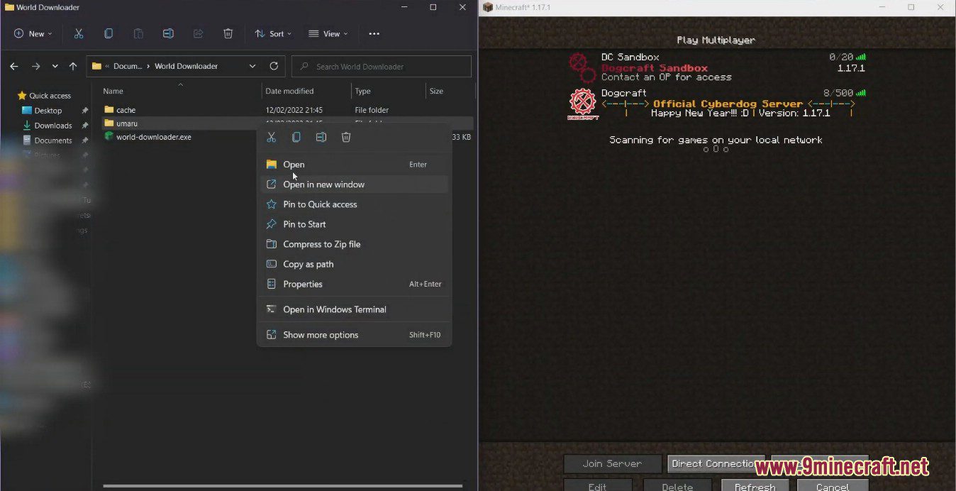Viewport: 956px width, 491px height.
Task: Click the See more ellipsis in Explorer toolbar
Action: click(x=374, y=33)
